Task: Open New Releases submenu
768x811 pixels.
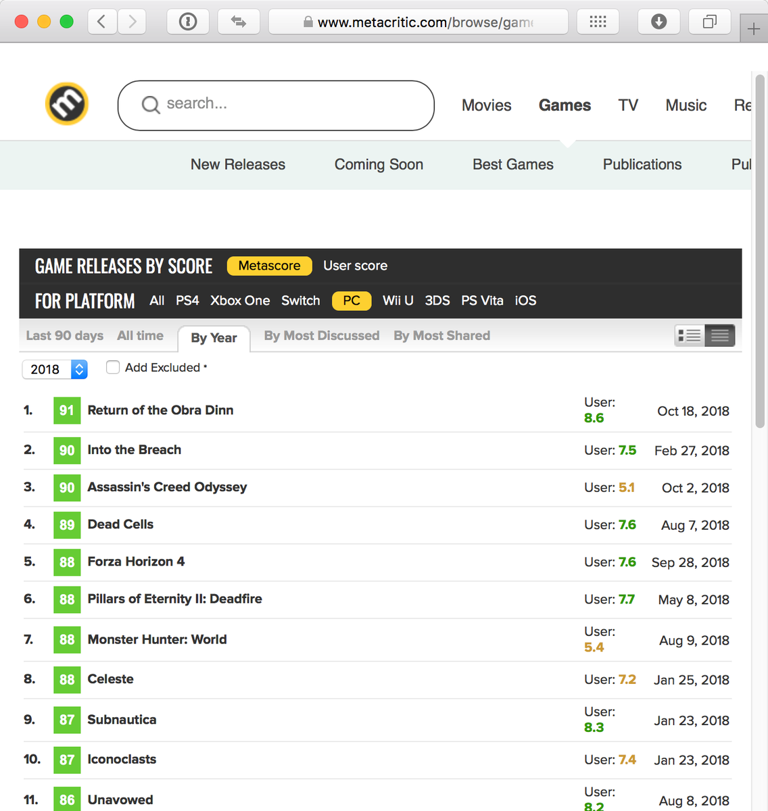Action: [x=238, y=164]
